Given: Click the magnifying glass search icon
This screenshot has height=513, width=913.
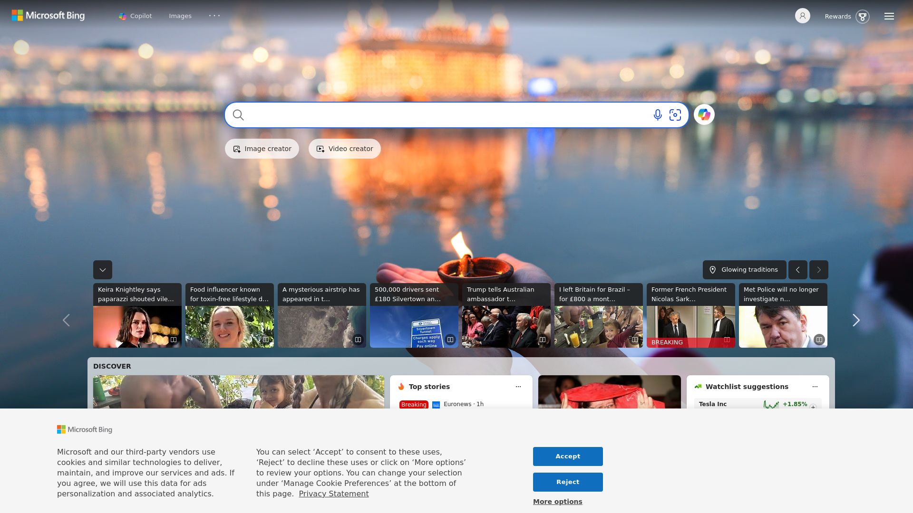Looking at the screenshot, I should [x=238, y=115].
